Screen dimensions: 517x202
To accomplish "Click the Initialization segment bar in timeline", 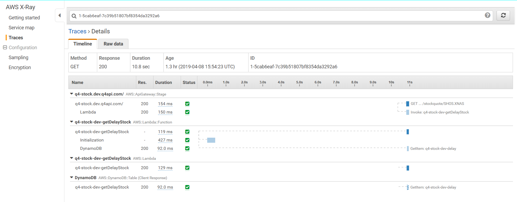I will (211, 140).
